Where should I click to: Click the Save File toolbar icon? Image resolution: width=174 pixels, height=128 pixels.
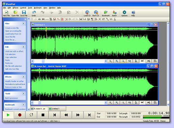click(x=24, y=13)
